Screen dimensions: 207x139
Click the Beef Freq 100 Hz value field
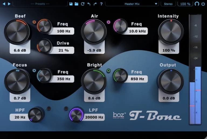click(x=64, y=31)
